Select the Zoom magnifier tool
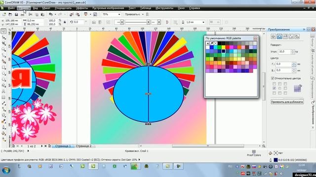Image resolution: width=316 pixels, height=177 pixels. click(x=3, y=49)
